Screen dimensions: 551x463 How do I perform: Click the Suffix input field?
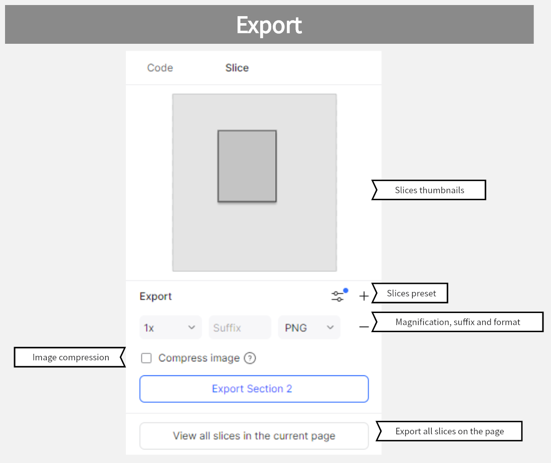click(x=240, y=327)
